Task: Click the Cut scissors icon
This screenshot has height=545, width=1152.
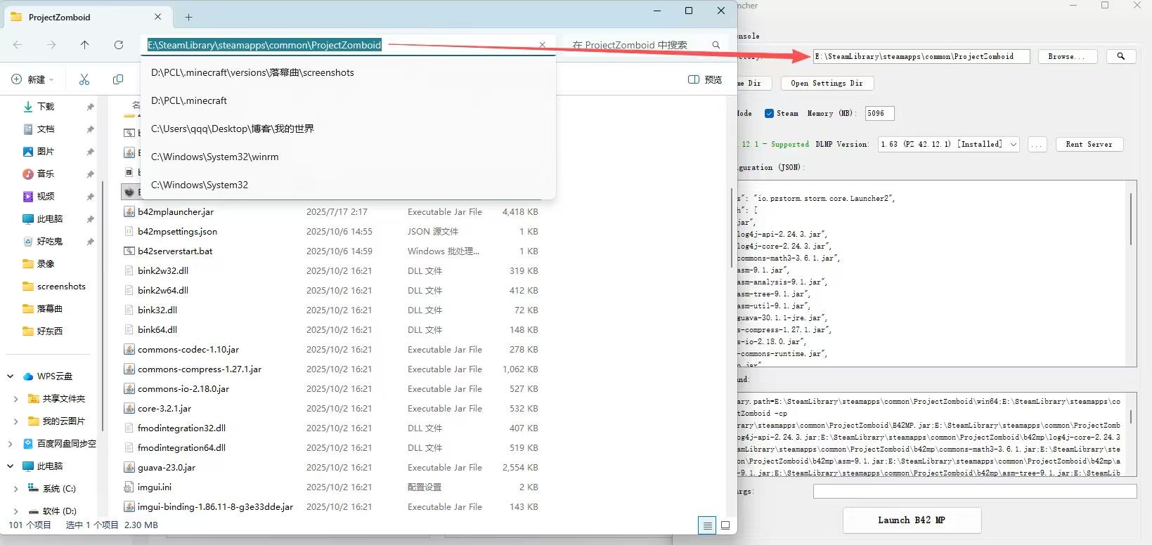Action: (x=84, y=79)
